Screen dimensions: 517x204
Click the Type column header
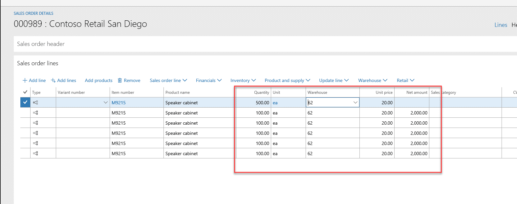coord(36,92)
